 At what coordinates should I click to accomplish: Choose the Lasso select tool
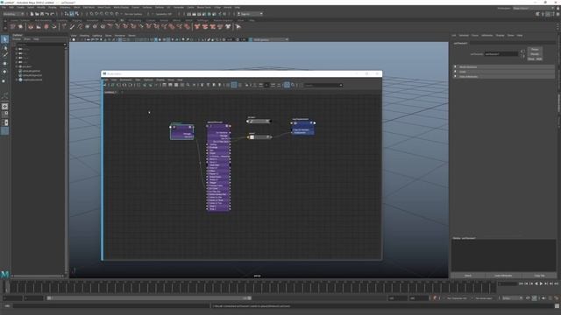point(4,47)
